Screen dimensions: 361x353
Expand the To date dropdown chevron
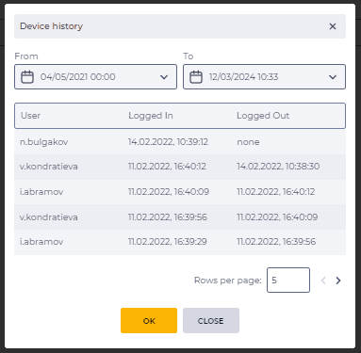333,77
